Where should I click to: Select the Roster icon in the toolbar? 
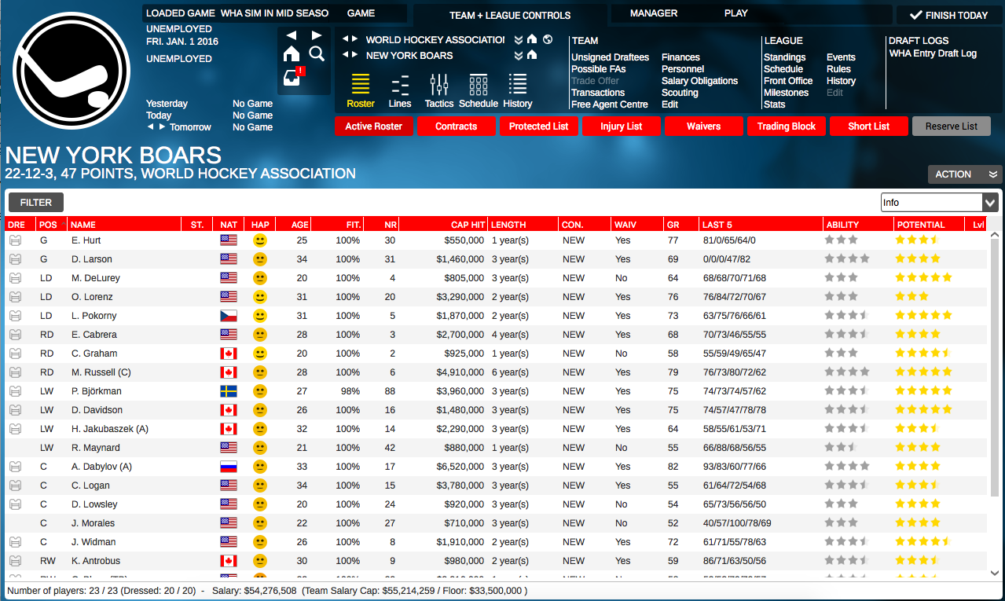360,89
